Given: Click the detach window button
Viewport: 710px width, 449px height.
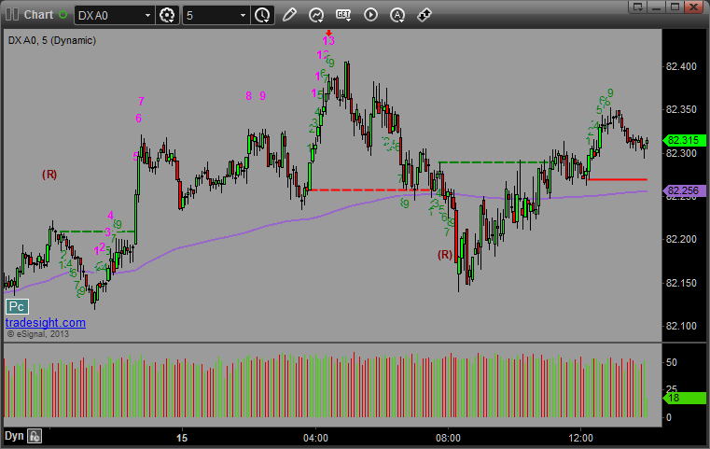Looking at the screenshot, I should tap(638, 7).
